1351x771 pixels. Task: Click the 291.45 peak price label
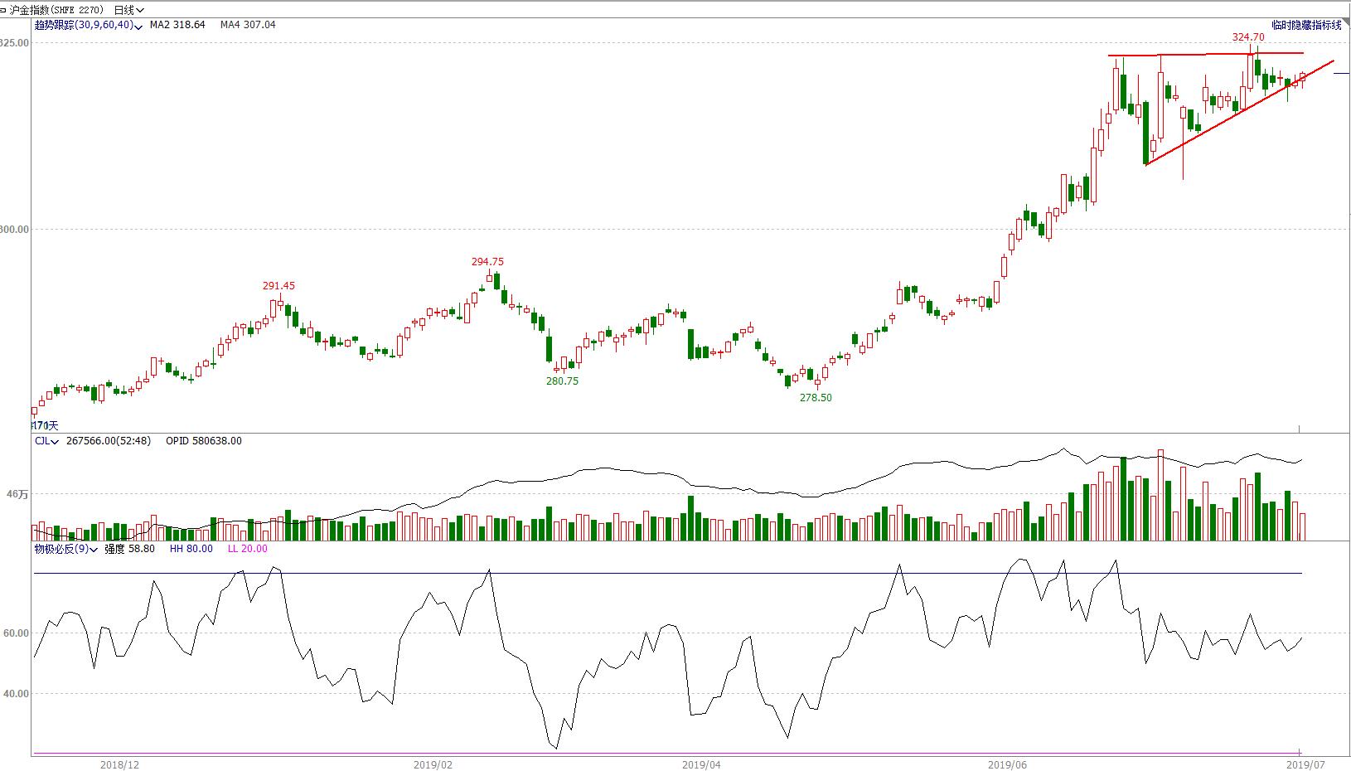pos(278,286)
